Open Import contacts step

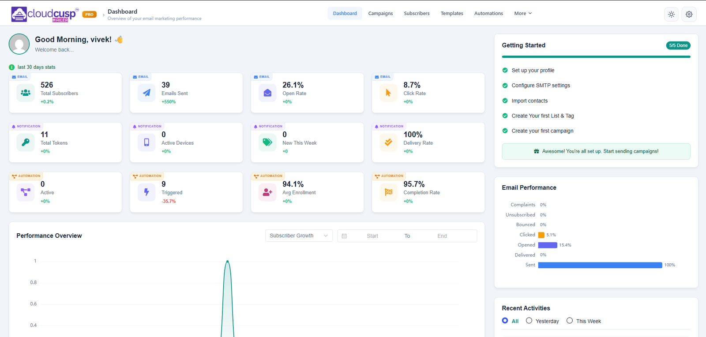pyautogui.click(x=529, y=101)
